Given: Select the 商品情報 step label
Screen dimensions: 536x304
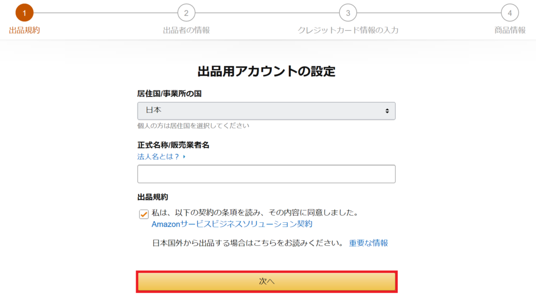Looking at the screenshot, I should tap(510, 30).
